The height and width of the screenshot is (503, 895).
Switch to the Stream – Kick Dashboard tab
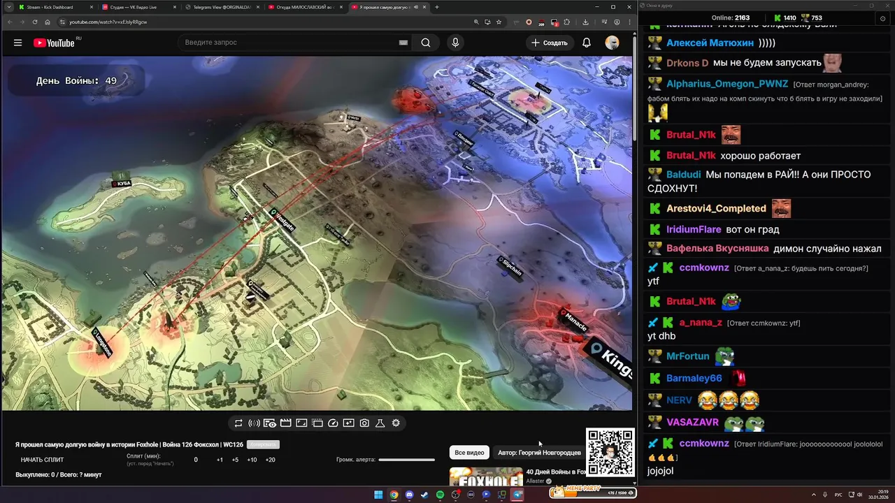55,7
